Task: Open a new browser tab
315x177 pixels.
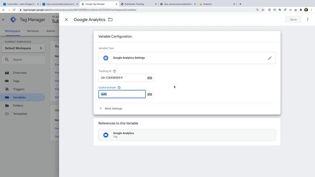Action: pyautogui.click(x=240, y=4)
